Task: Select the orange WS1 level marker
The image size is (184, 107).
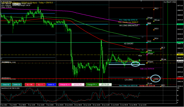Action: point(154,30)
